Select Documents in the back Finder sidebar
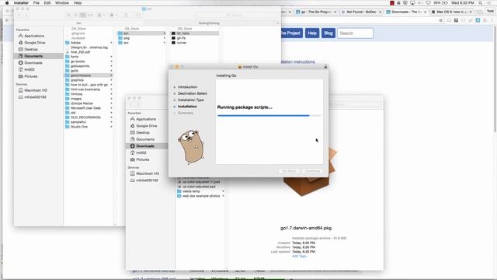497x280 pixels. (x=33, y=56)
